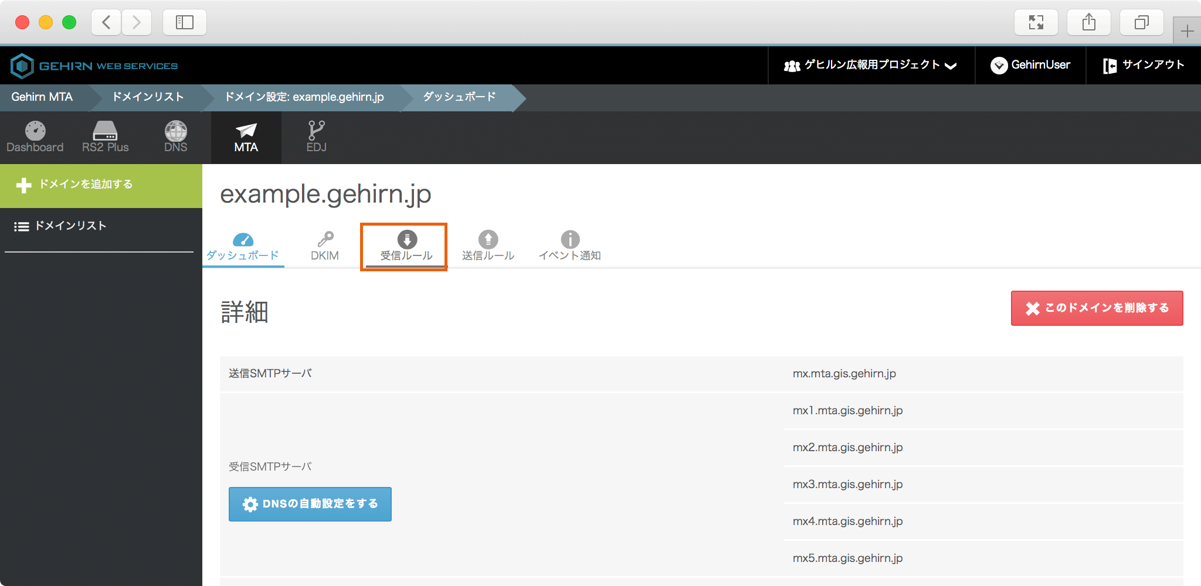Expand the ゲヒルン広報用プロジェクト project dropdown
This screenshot has width=1201, height=586.
point(871,65)
